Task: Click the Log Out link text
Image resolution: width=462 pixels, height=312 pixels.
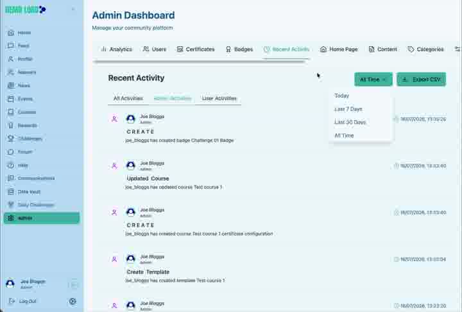Action: pos(28,301)
